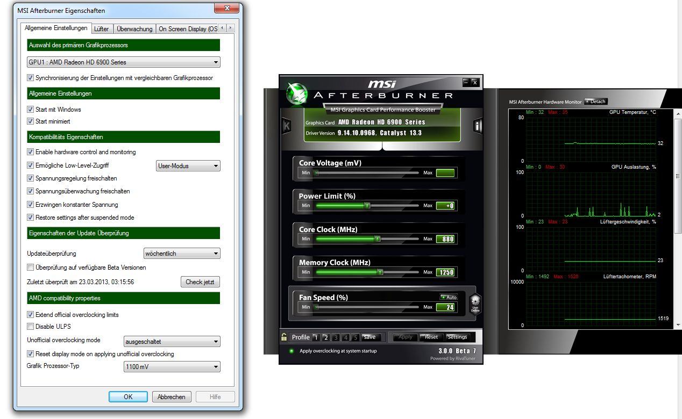This screenshot has height=419, width=682.
Task: Click the Abbrechen button
Action: [x=172, y=397]
